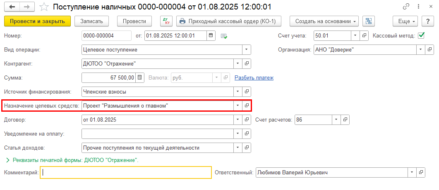Screen dimensions: 439x190
Task: Open the document structure icon button
Action: [x=368, y=21]
